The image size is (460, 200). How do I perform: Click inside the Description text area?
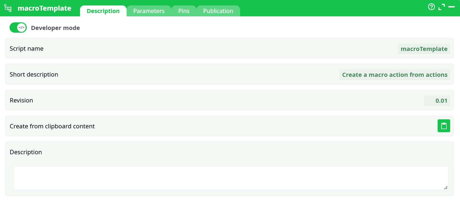(231, 178)
